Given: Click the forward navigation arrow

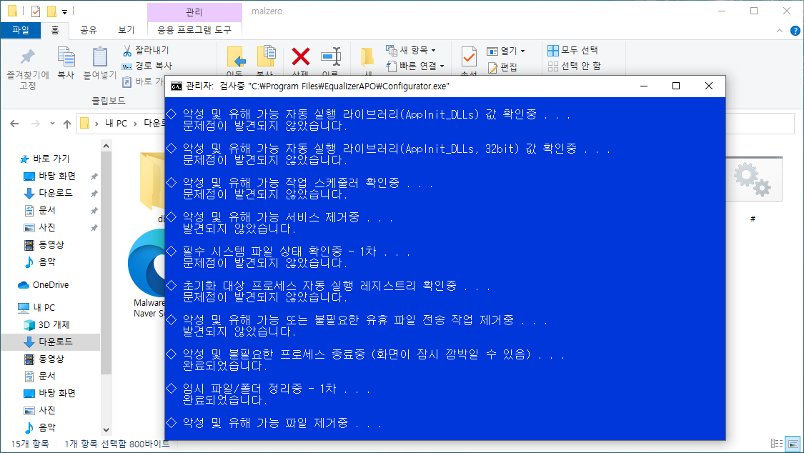Looking at the screenshot, I should (36, 124).
